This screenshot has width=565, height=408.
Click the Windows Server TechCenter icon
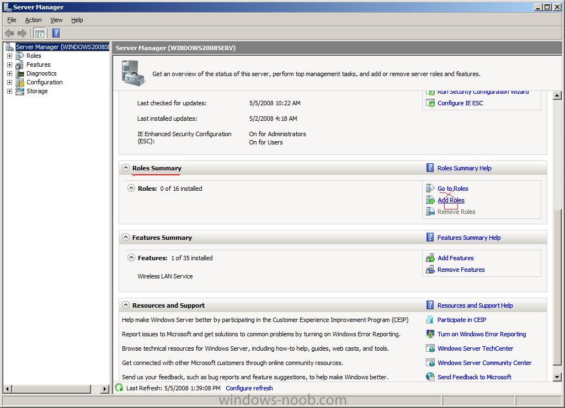(x=430, y=348)
